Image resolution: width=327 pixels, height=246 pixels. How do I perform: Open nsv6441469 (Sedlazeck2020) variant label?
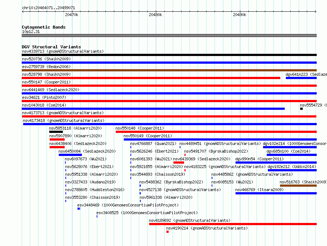coord(51,90)
